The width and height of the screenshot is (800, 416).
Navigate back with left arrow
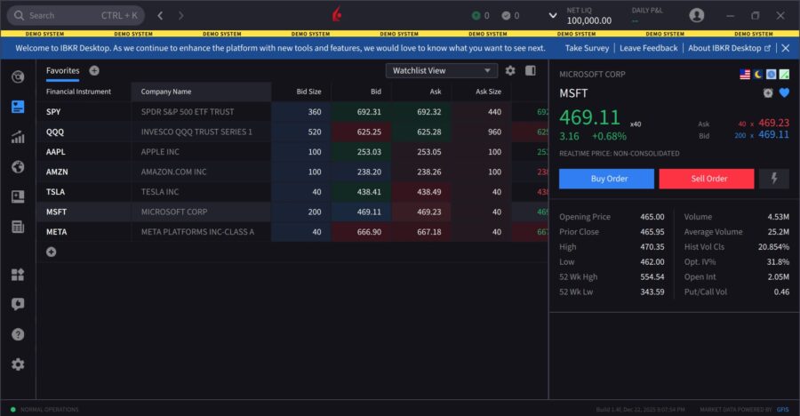point(160,15)
